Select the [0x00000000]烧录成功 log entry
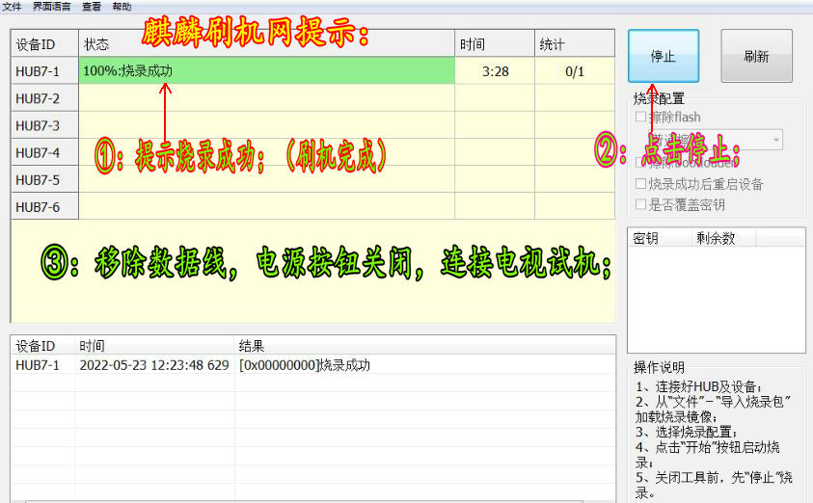 (305, 365)
